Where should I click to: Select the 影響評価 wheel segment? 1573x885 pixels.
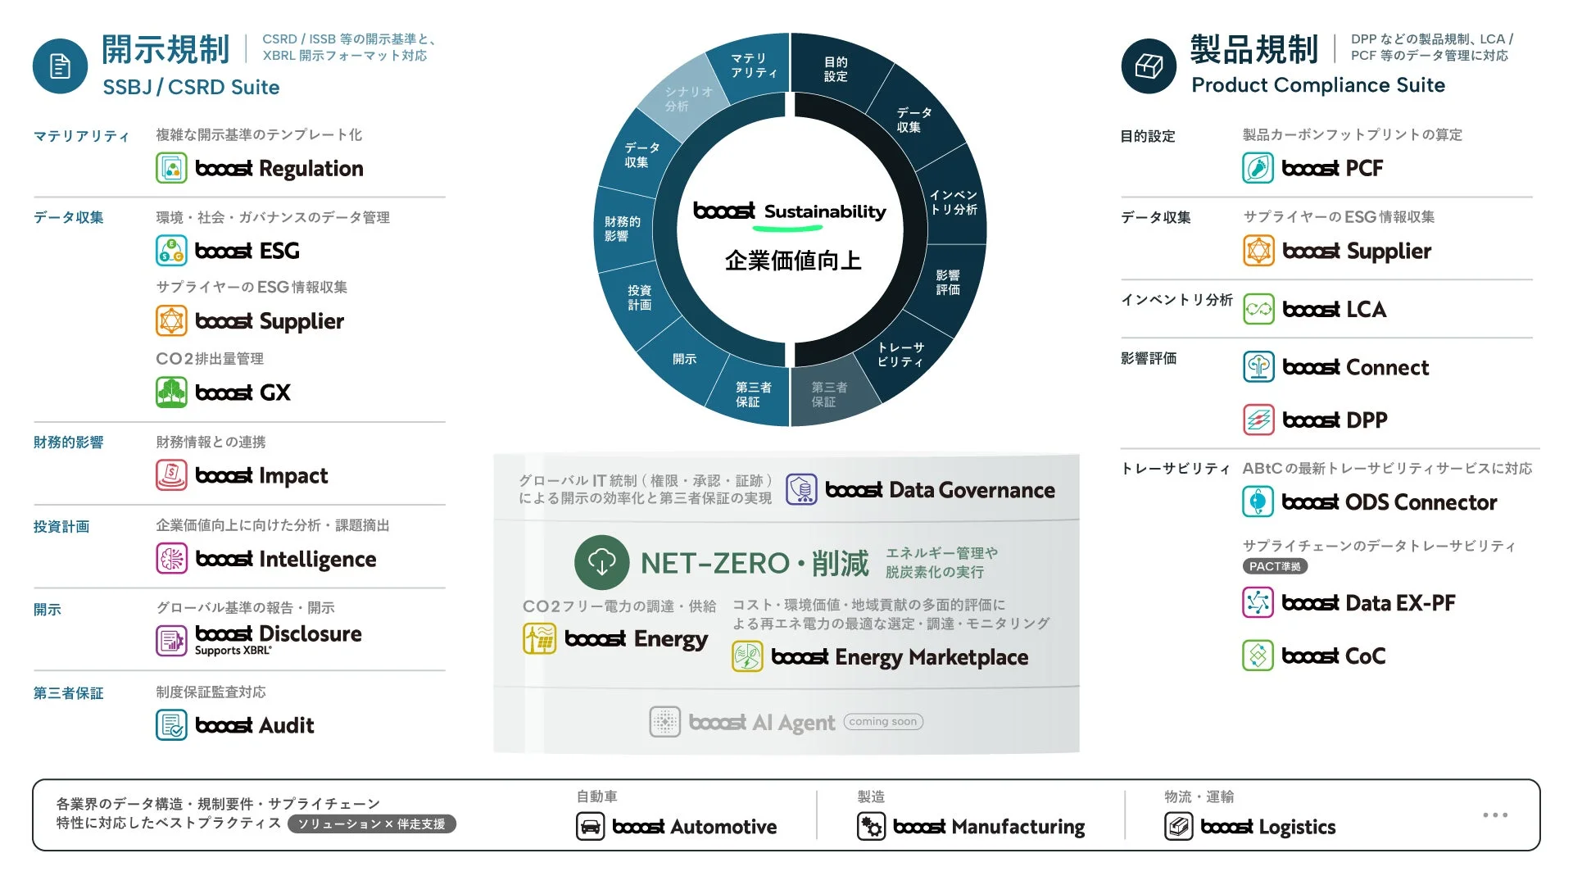coord(948,283)
